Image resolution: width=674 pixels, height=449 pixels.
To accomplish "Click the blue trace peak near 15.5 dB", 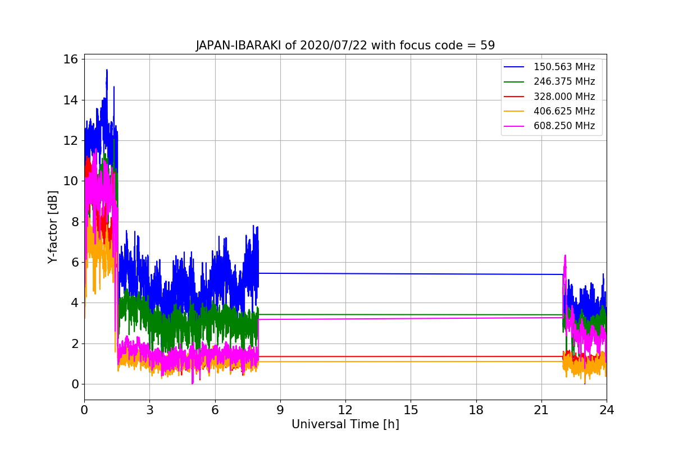I will (107, 71).
